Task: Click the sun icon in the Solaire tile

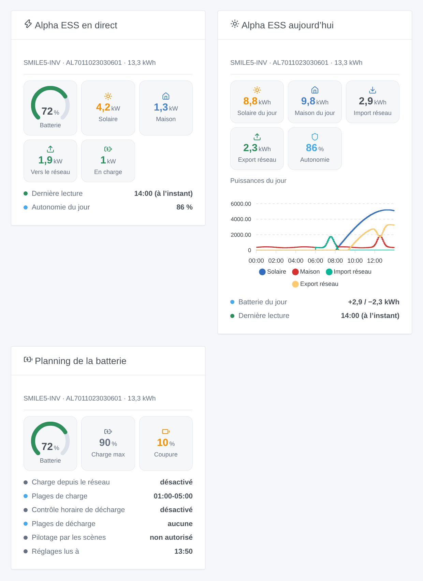Action: click(x=108, y=96)
